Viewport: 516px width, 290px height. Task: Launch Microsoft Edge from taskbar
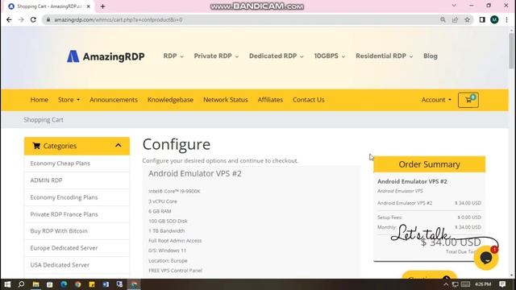coord(64,284)
